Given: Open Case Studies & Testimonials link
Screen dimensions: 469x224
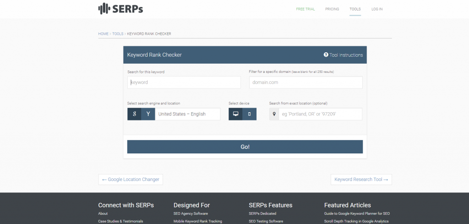Looking at the screenshot, I should (x=120, y=221).
